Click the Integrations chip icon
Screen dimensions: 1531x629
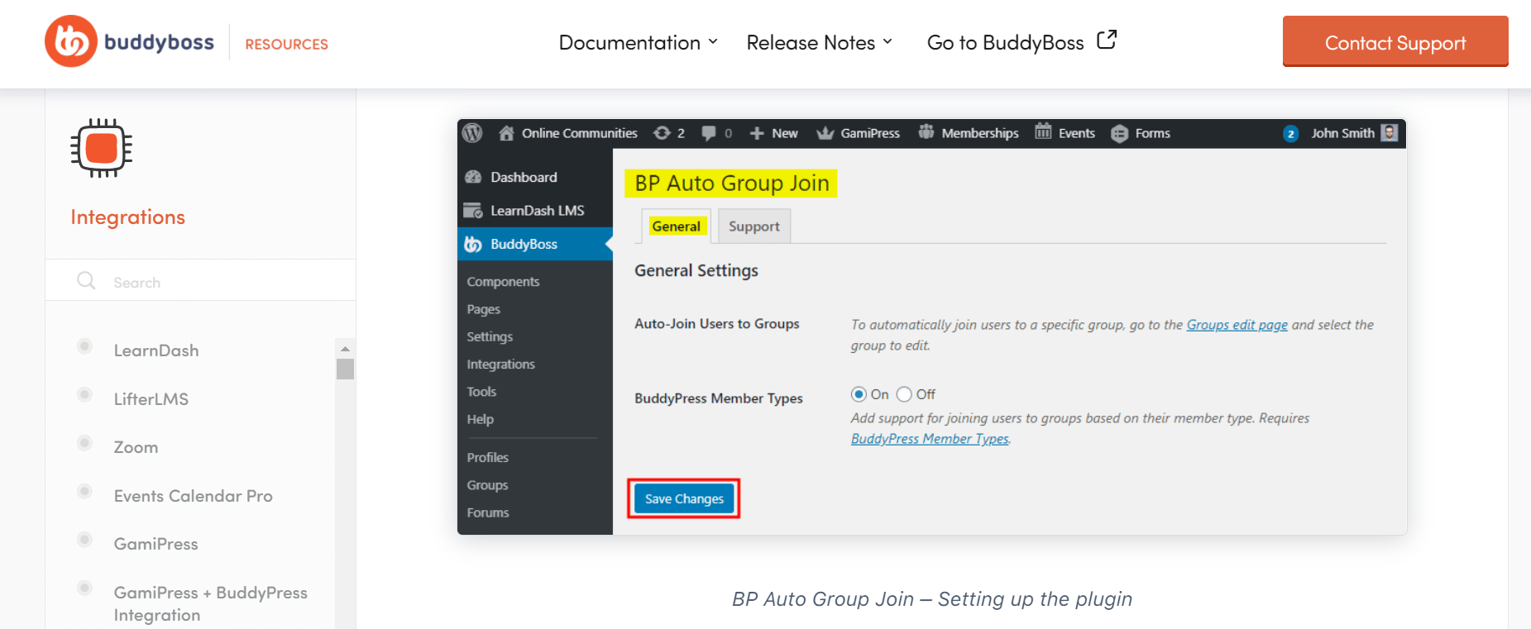(102, 148)
